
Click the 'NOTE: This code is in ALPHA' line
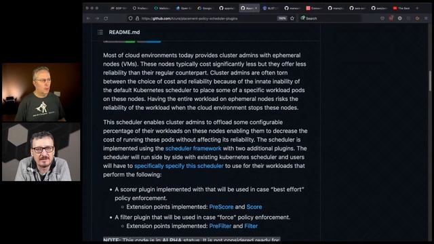tap(191, 239)
